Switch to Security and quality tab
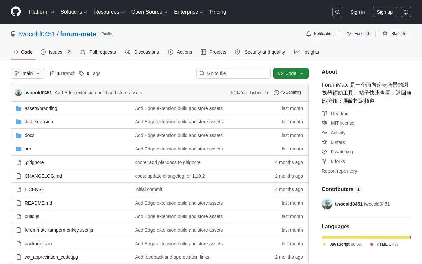Viewport: 422px width, 264px height. click(x=260, y=52)
